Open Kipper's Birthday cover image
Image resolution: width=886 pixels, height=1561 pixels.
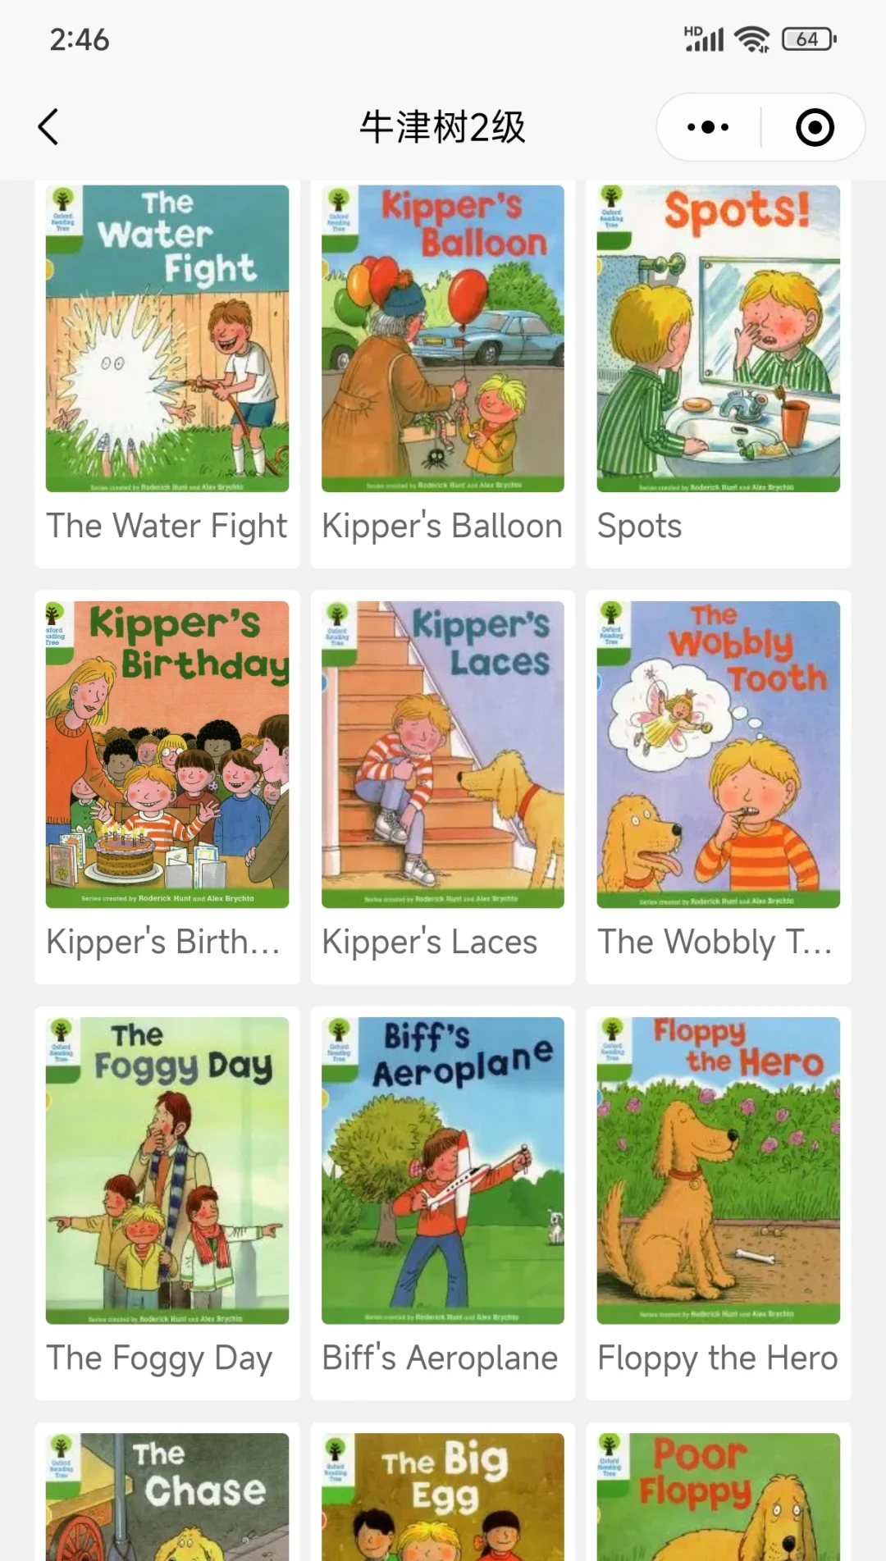pos(167,755)
